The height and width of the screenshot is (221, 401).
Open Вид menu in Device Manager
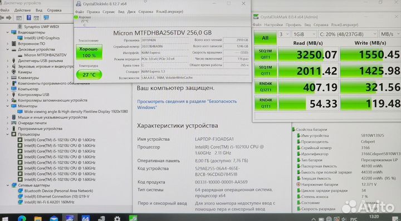click(39, 10)
